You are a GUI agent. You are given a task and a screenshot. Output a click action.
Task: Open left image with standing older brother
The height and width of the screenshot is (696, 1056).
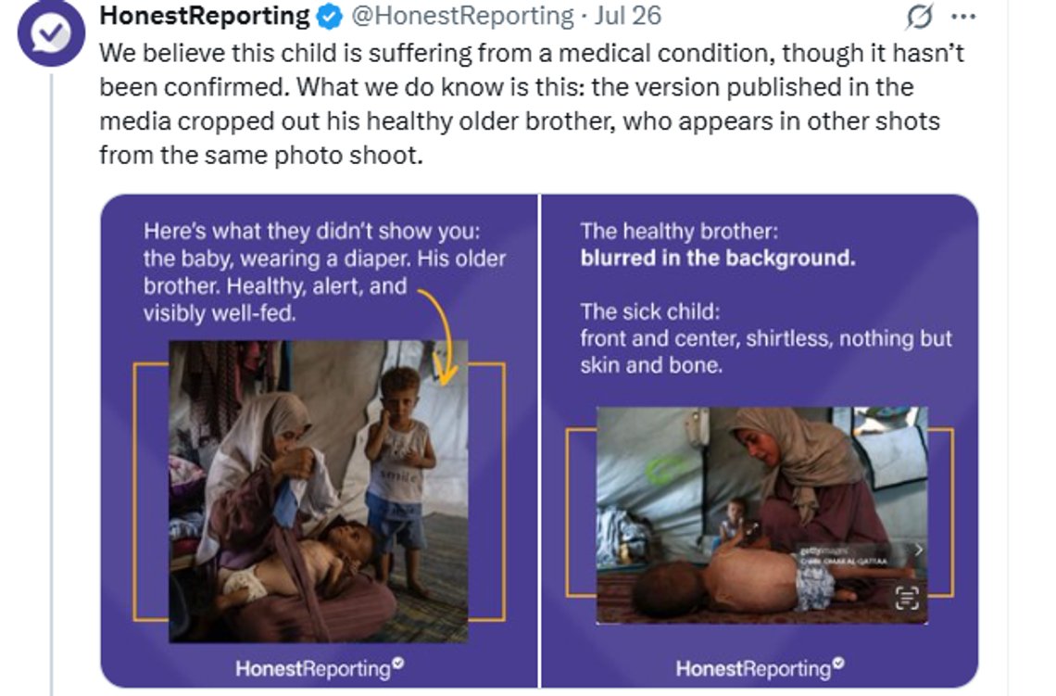point(318,491)
